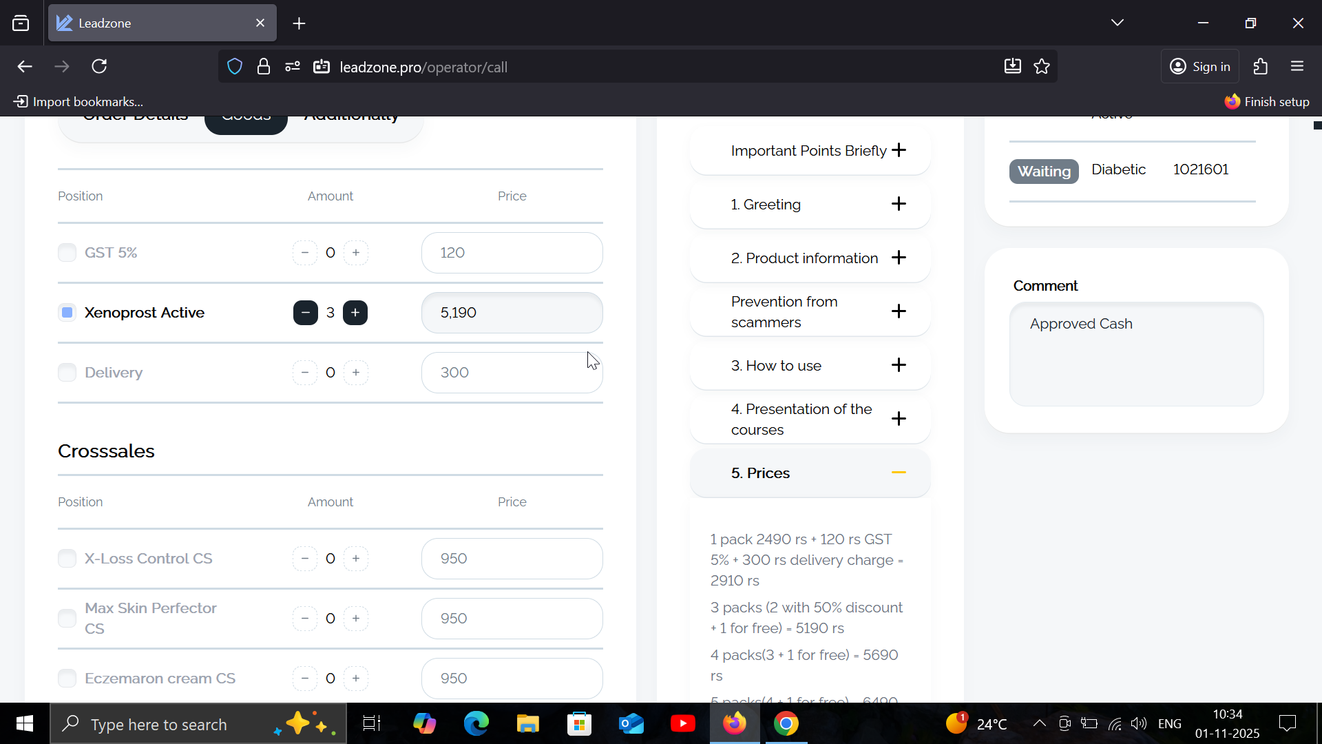1322x744 pixels.
Task: Expand the 1. Greeting script section
Action: 898,204
